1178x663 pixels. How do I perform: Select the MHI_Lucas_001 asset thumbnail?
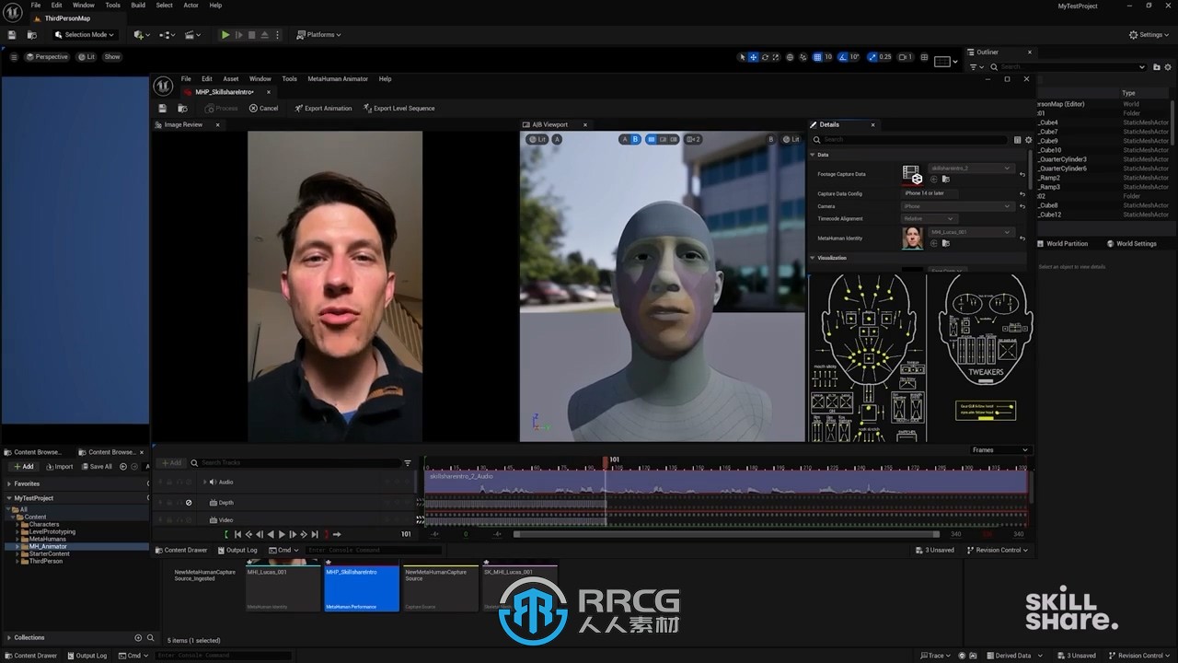pyautogui.click(x=283, y=587)
